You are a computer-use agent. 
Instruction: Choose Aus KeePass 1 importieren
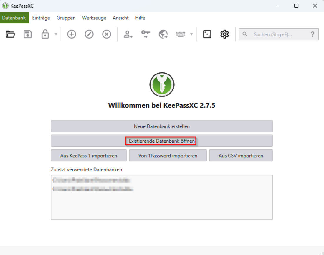(x=89, y=156)
